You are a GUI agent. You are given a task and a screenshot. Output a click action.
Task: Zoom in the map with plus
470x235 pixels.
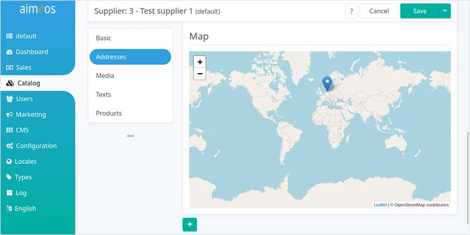200,62
